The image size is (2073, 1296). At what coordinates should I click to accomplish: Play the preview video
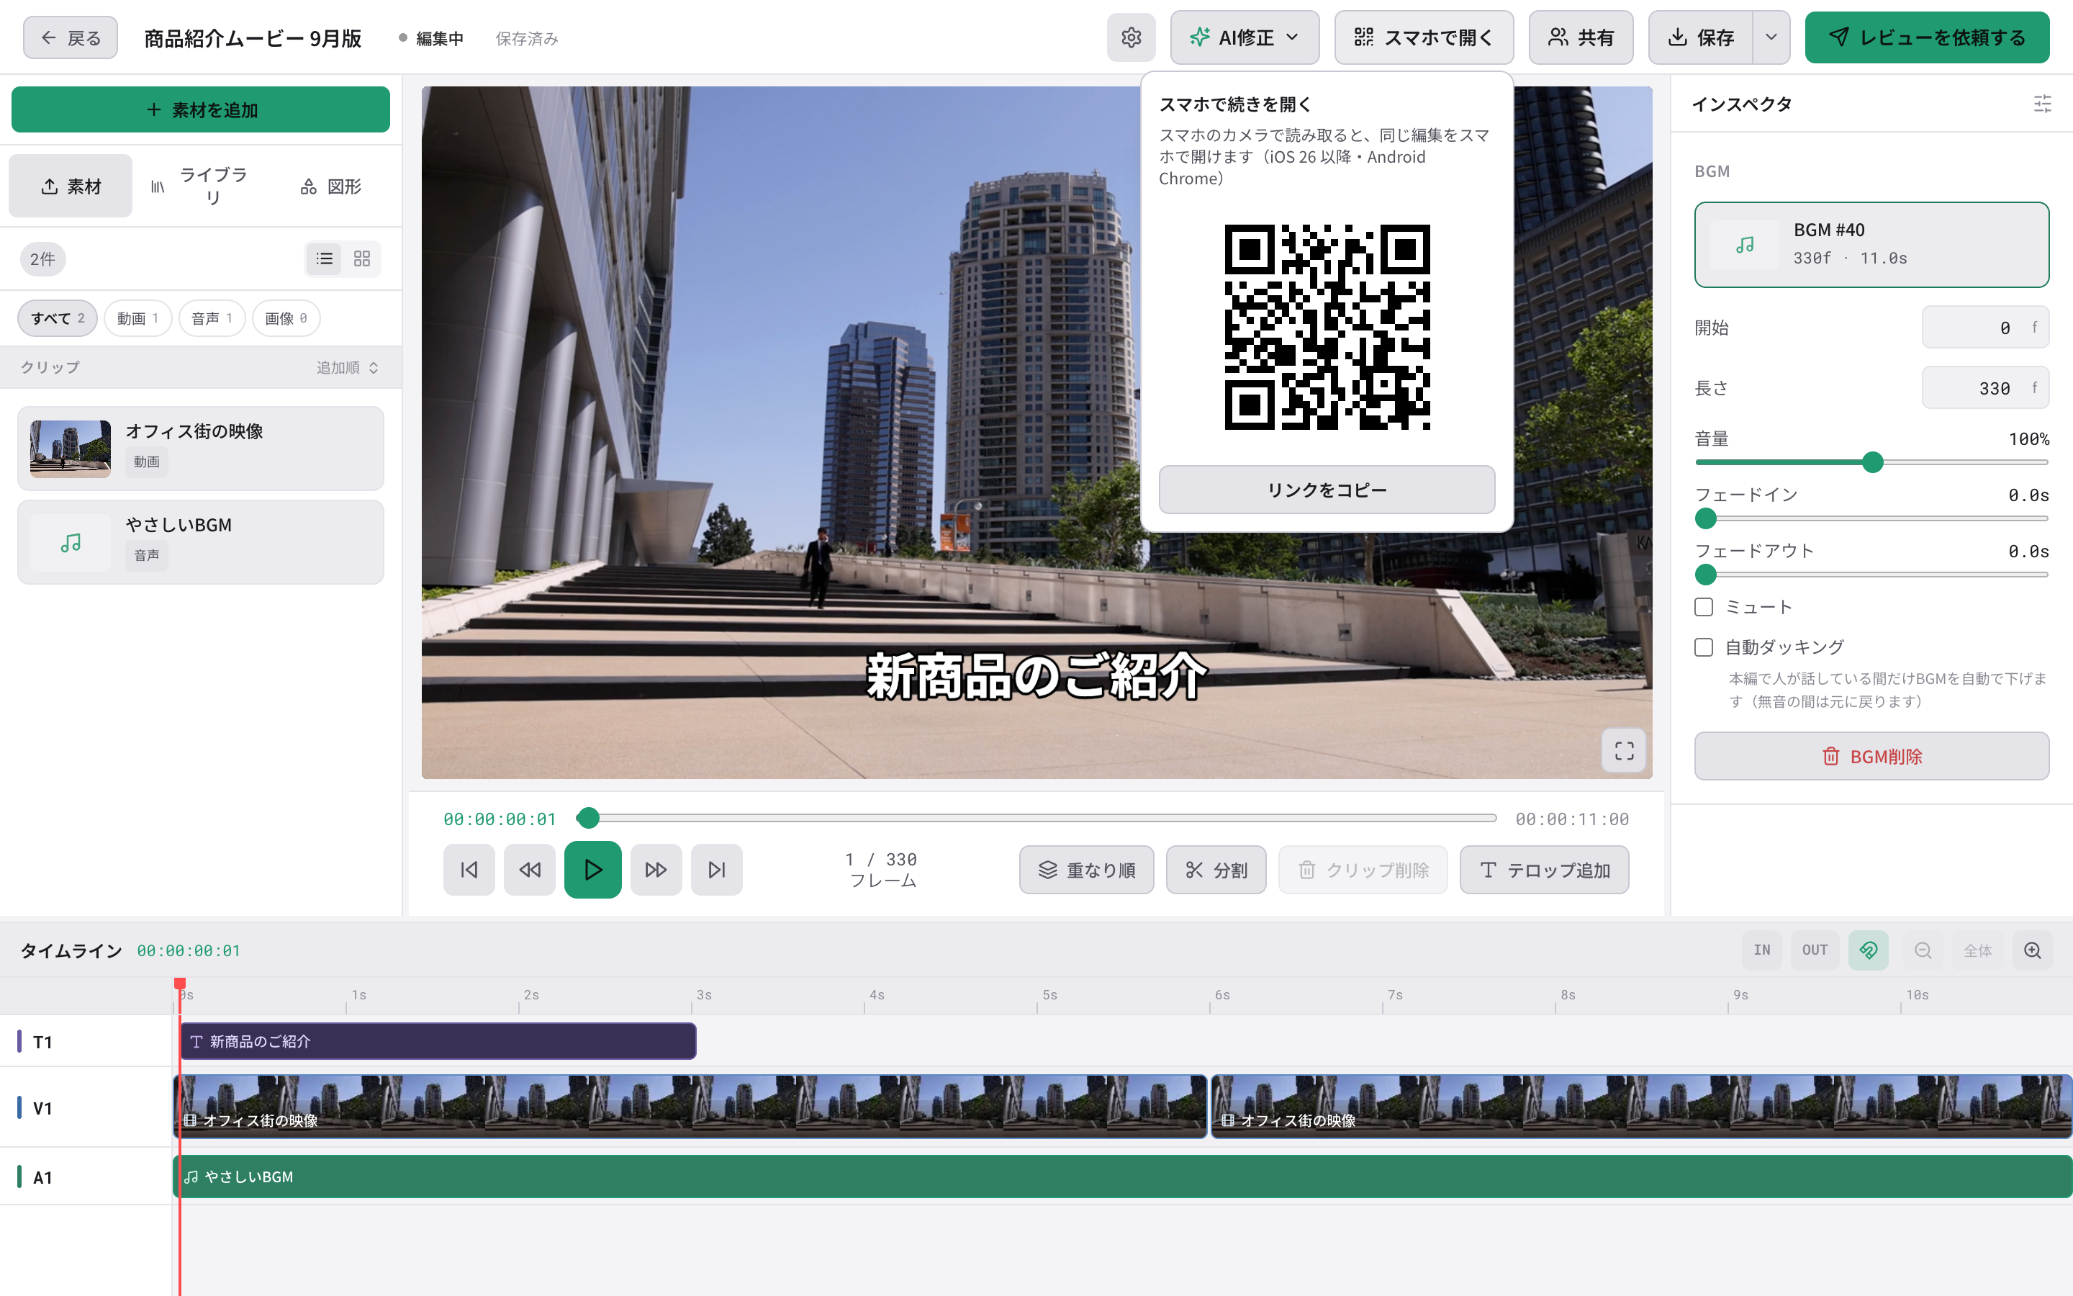(593, 870)
